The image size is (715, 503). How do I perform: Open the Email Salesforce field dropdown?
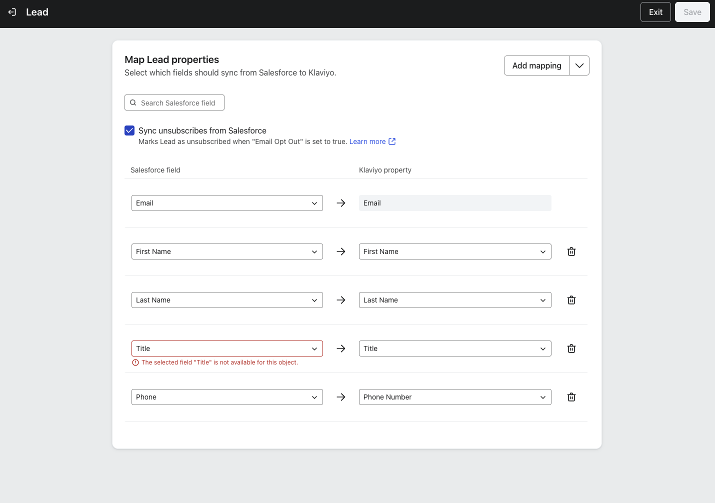tap(227, 203)
